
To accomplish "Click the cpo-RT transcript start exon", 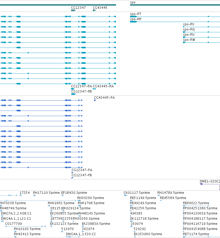I will pyautogui.click(x=134, y=17).
